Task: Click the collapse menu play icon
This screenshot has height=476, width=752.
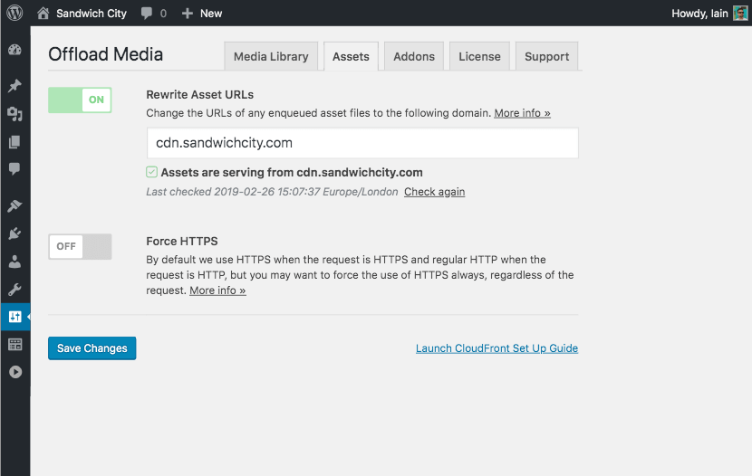Action: pyautogui.click(x=14, y=372)
